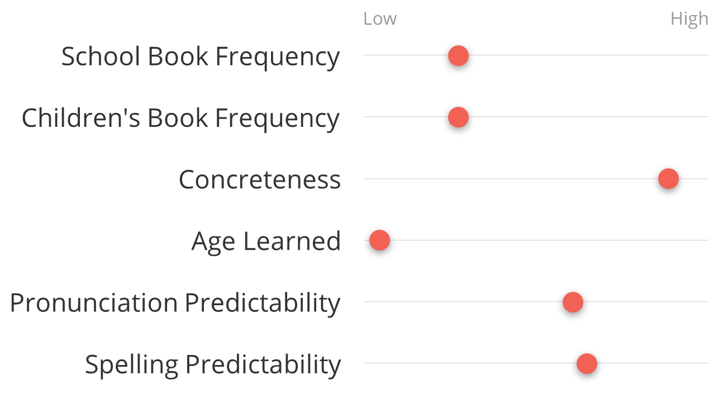Click the Low scale heading
This screenshot has width=728, height=398.
pos(380,18)
